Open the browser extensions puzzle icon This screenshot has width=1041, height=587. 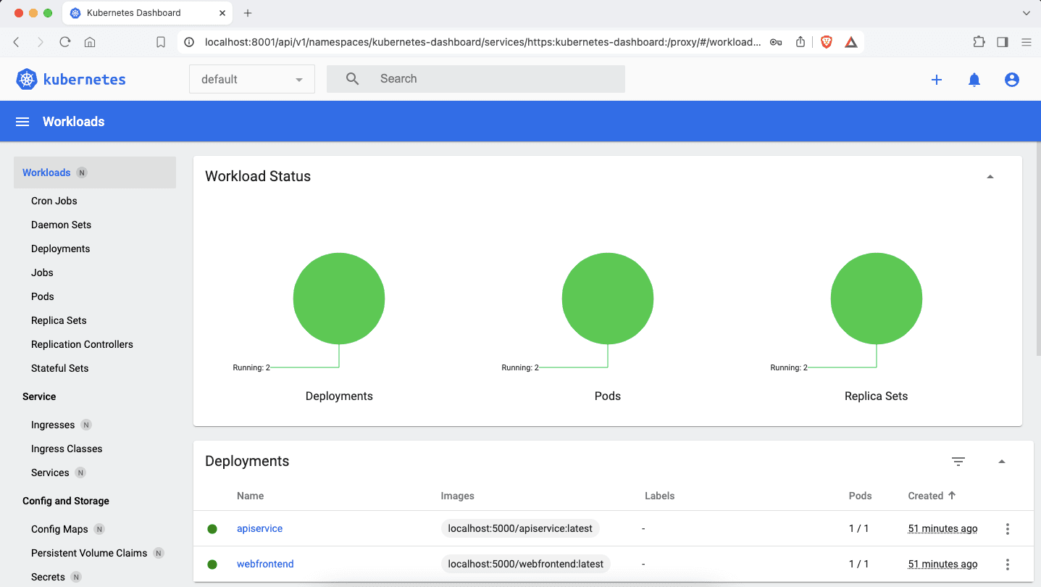979,42
